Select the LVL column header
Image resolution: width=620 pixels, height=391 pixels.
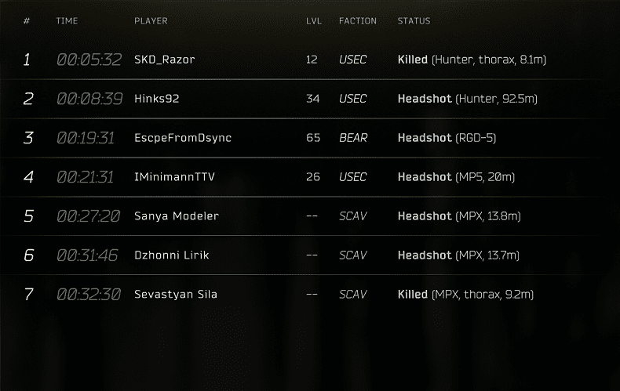314,21
